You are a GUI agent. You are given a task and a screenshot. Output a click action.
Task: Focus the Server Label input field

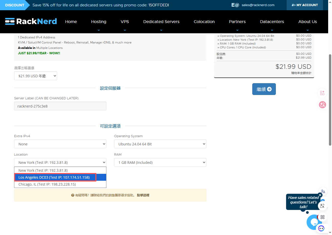(x=60, y=106)
